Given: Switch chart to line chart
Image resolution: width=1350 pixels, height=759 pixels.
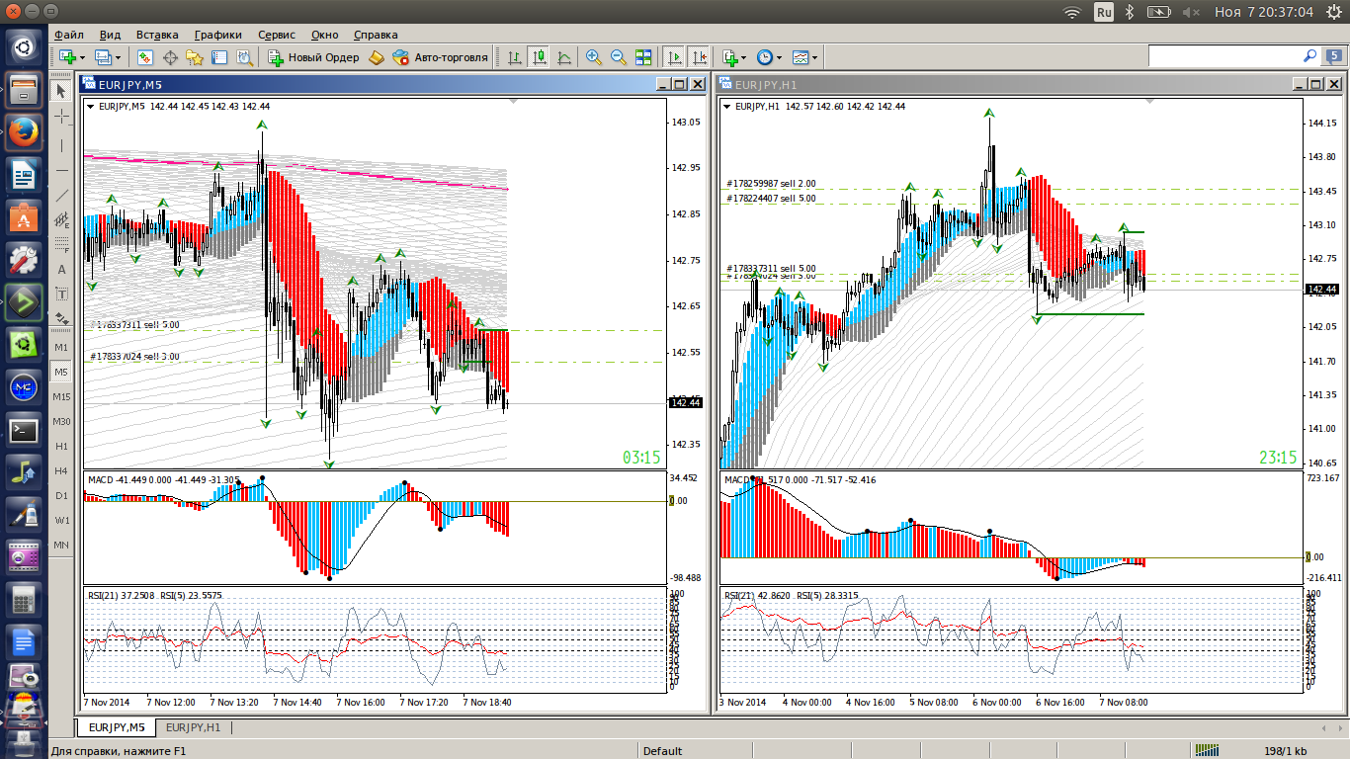Looking at the screenshot, I should (x=564, y=57).
